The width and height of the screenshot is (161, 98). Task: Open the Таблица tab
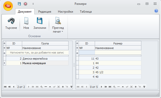coord(86,12)
